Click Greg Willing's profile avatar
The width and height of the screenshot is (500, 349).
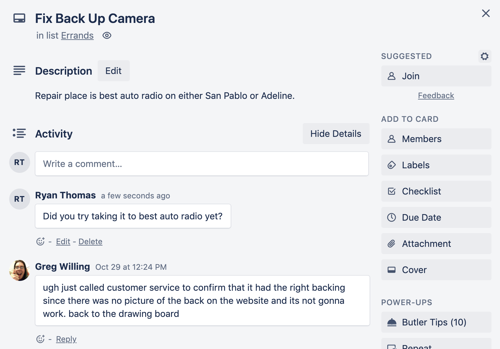19,270
